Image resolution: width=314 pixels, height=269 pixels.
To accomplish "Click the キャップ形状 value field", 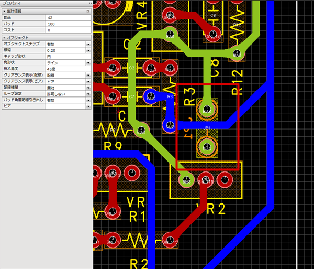I will click(x=65, y=57).
